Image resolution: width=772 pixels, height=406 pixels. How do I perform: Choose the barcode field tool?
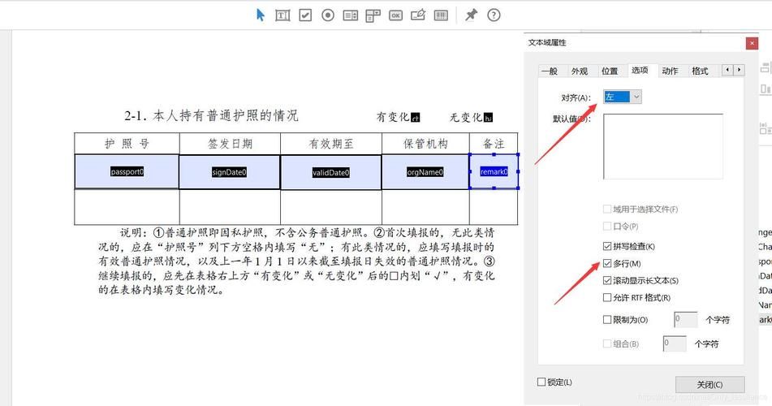pyautogui.click(x=441, y=15)
